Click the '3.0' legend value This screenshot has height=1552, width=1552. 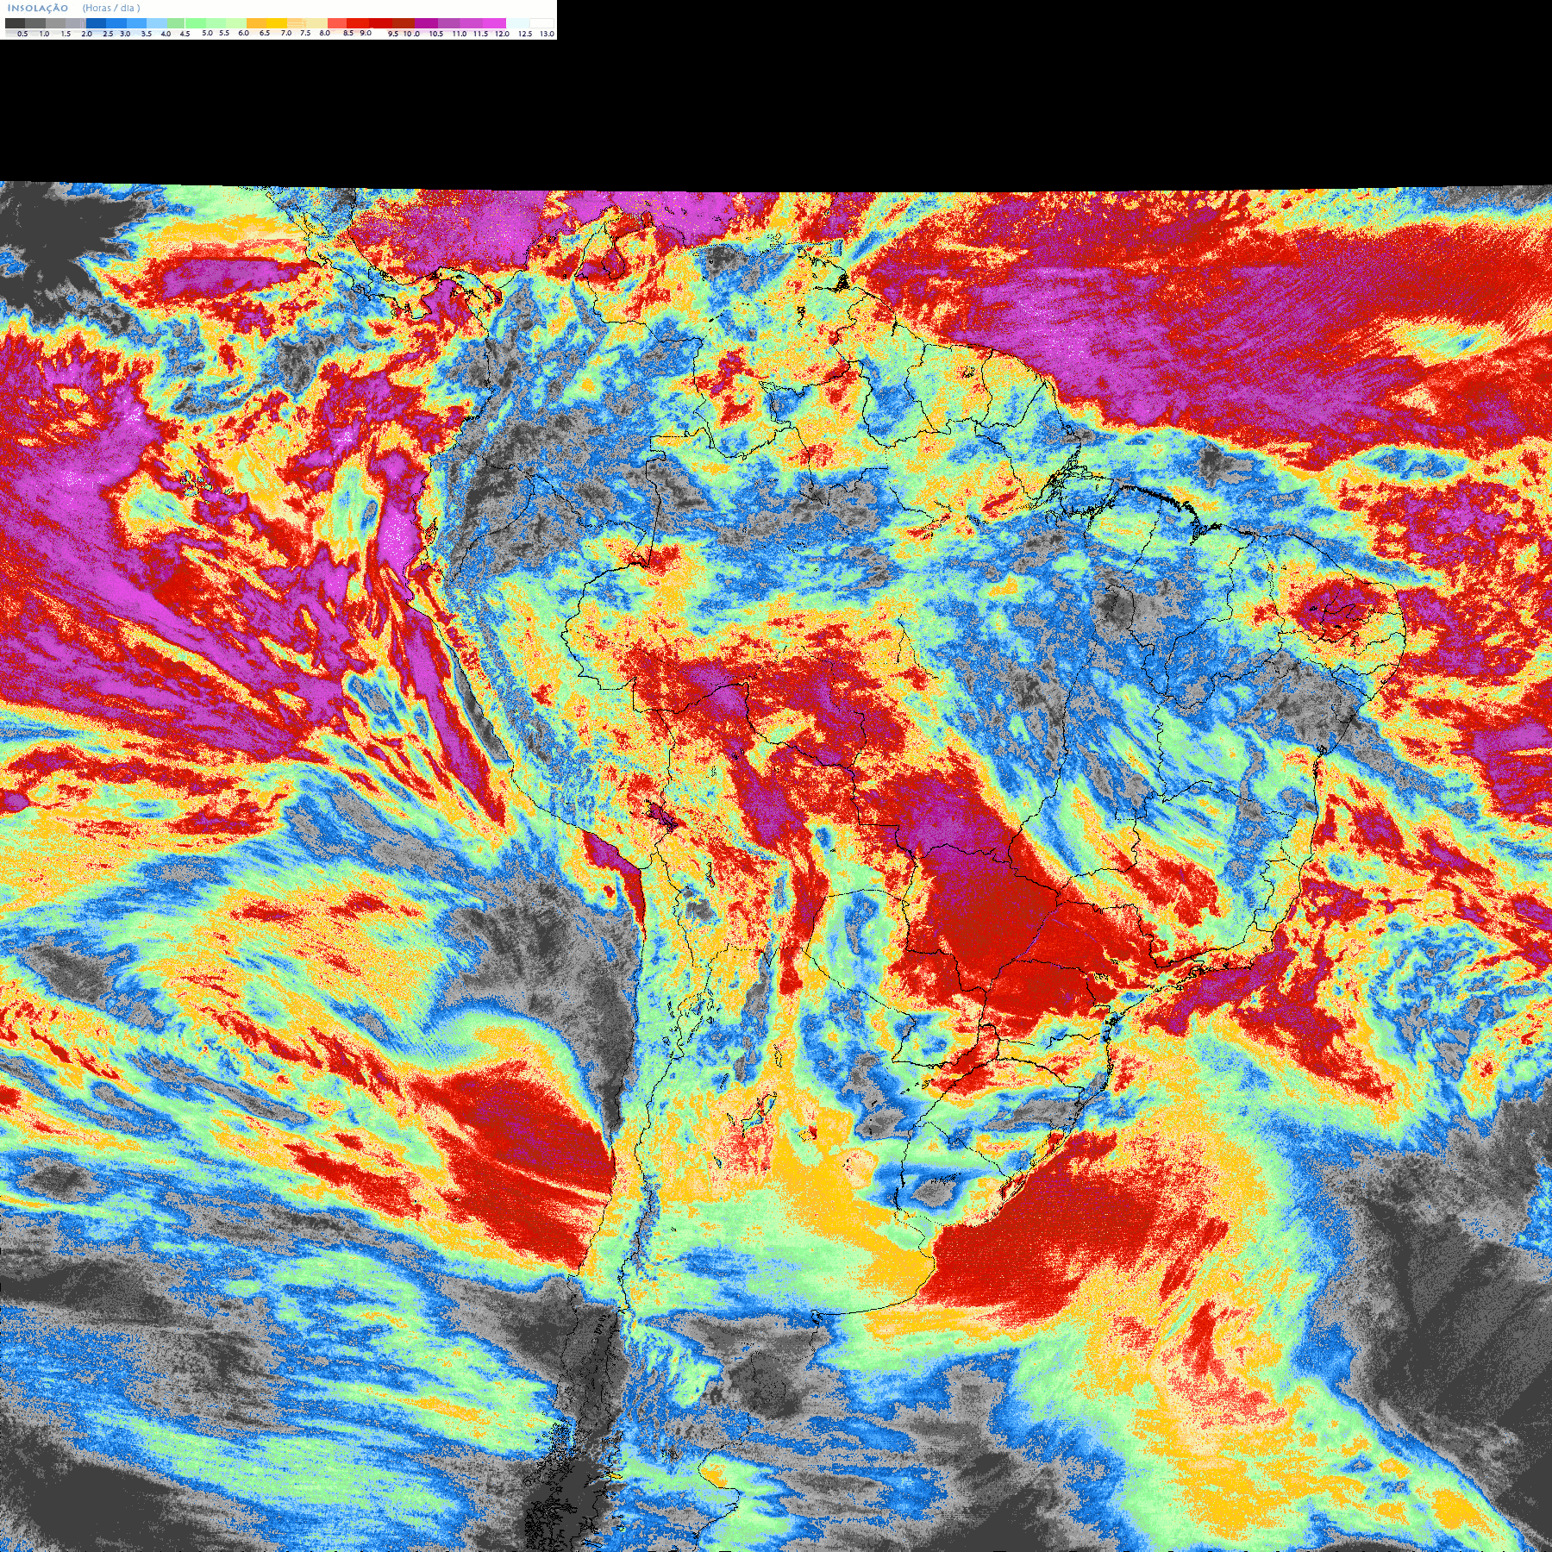click(125, 34)
